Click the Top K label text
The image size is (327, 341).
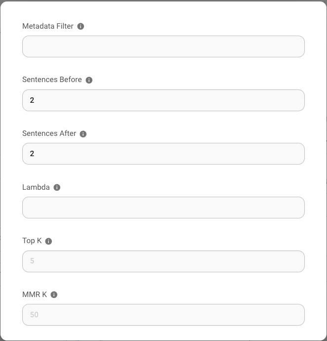[32, 241]
